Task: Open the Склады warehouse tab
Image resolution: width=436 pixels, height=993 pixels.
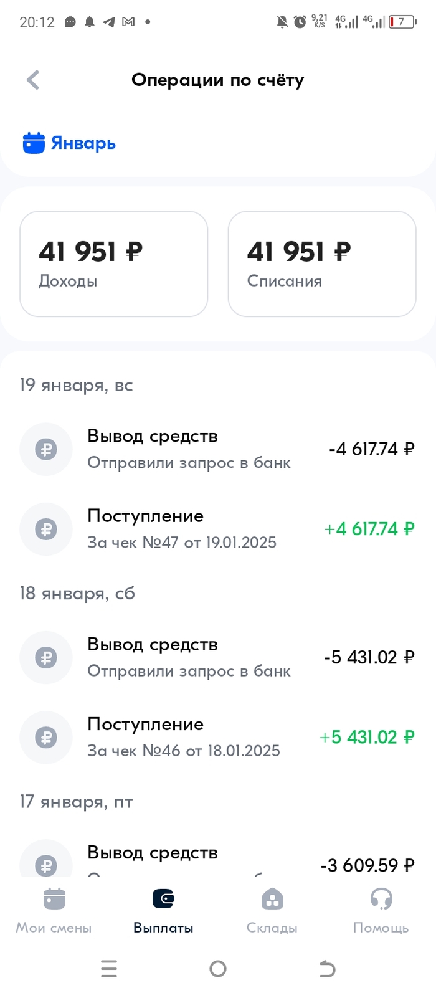Action: click(x=272, y=910)
